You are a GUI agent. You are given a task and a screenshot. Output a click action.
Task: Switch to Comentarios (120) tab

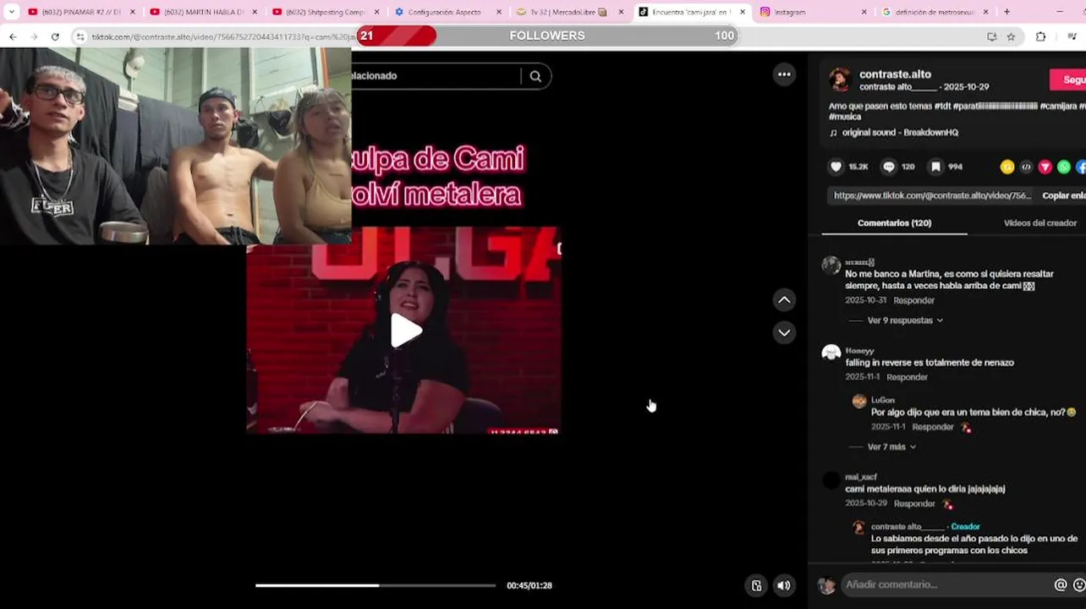click(894, 223)
